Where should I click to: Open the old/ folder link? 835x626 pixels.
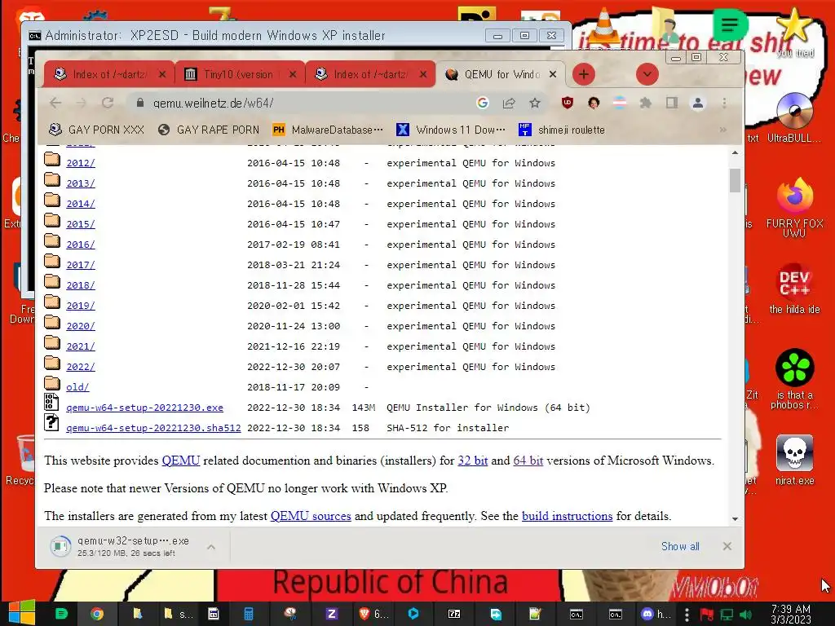pos(77,387)
